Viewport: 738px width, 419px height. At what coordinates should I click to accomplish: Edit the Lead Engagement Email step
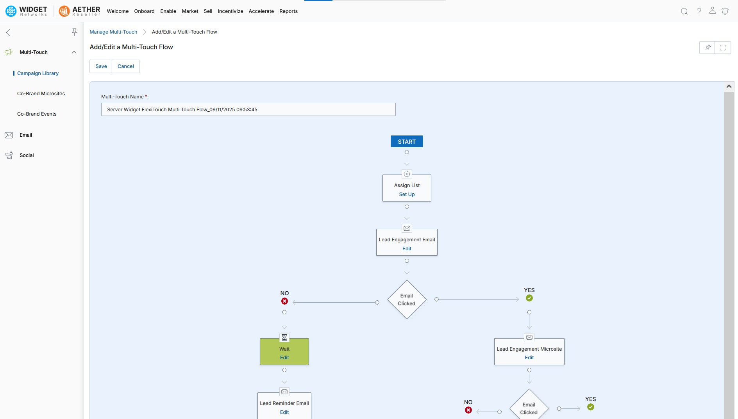coord(407,249)
